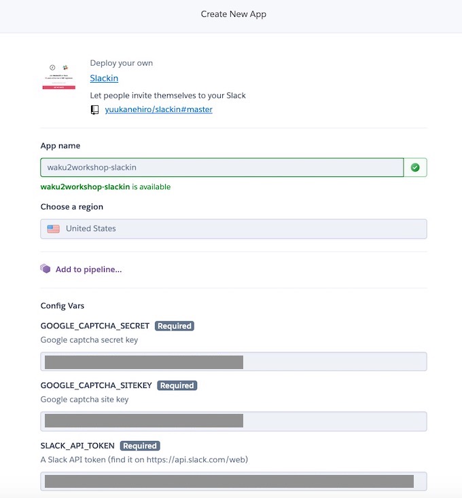Image resolution: width=462 pixels, height=498 pixels.
Task: Click the Required badge next to GOOGLE_CAPTCHA_SECRET
Action: click(x=175, y=326)
